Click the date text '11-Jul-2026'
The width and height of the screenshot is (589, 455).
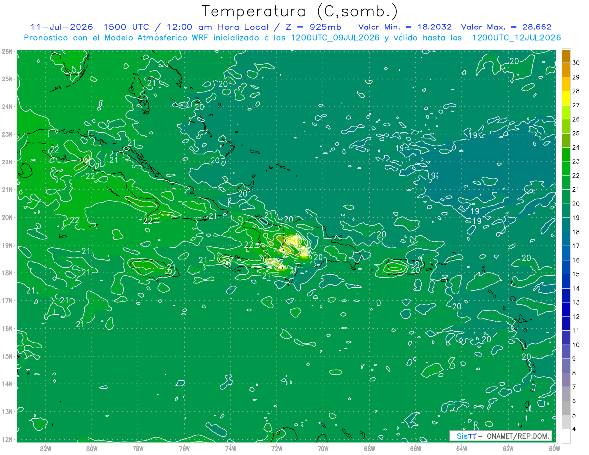point(61,27)
